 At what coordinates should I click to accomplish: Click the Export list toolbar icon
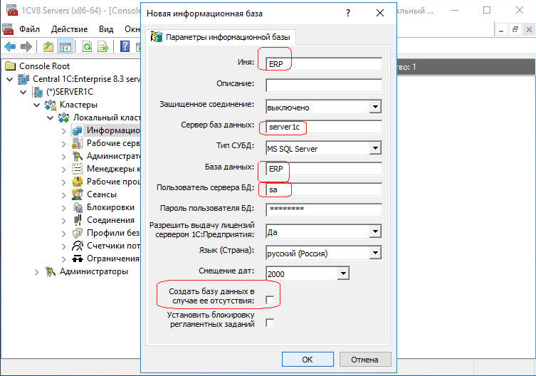(103, 46)
